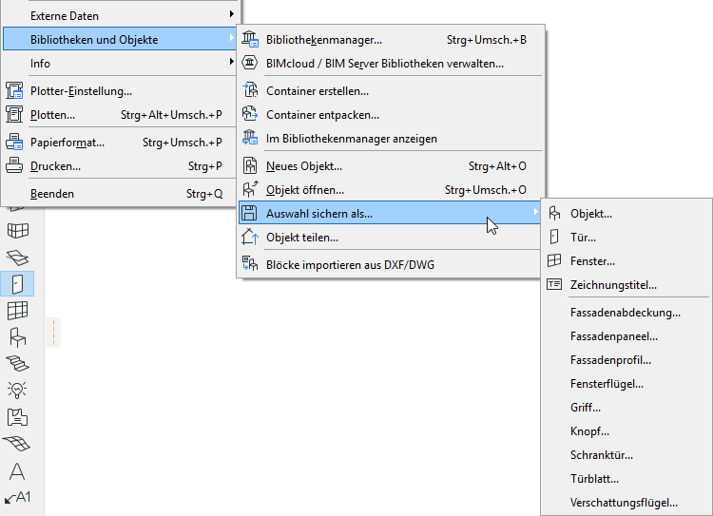
Task: Click the save disk icon for Auswahl sichern als
Action: pyautogui.click(x=249, y=213)
